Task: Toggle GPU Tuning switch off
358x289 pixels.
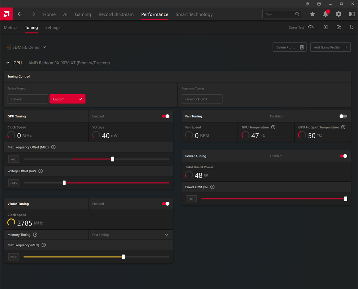Action: (x=165, y=116)
